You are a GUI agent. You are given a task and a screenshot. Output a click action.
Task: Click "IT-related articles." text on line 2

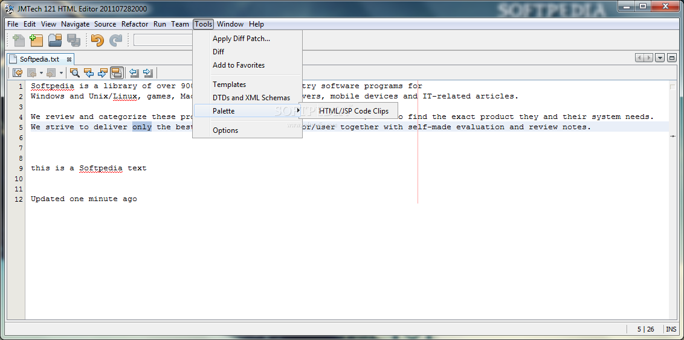(470, 97)
